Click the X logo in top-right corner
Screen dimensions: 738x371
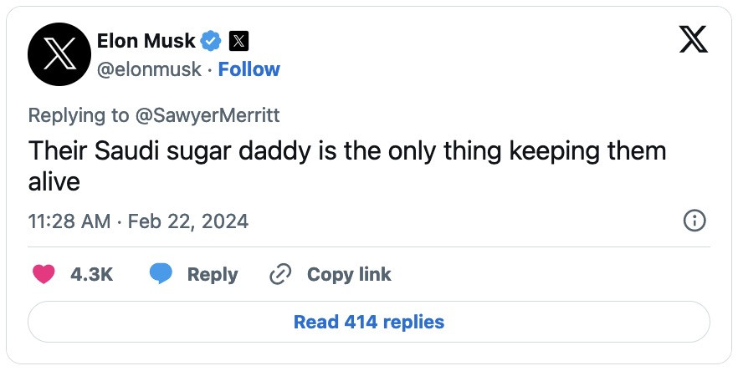click(x=694, y=39)
